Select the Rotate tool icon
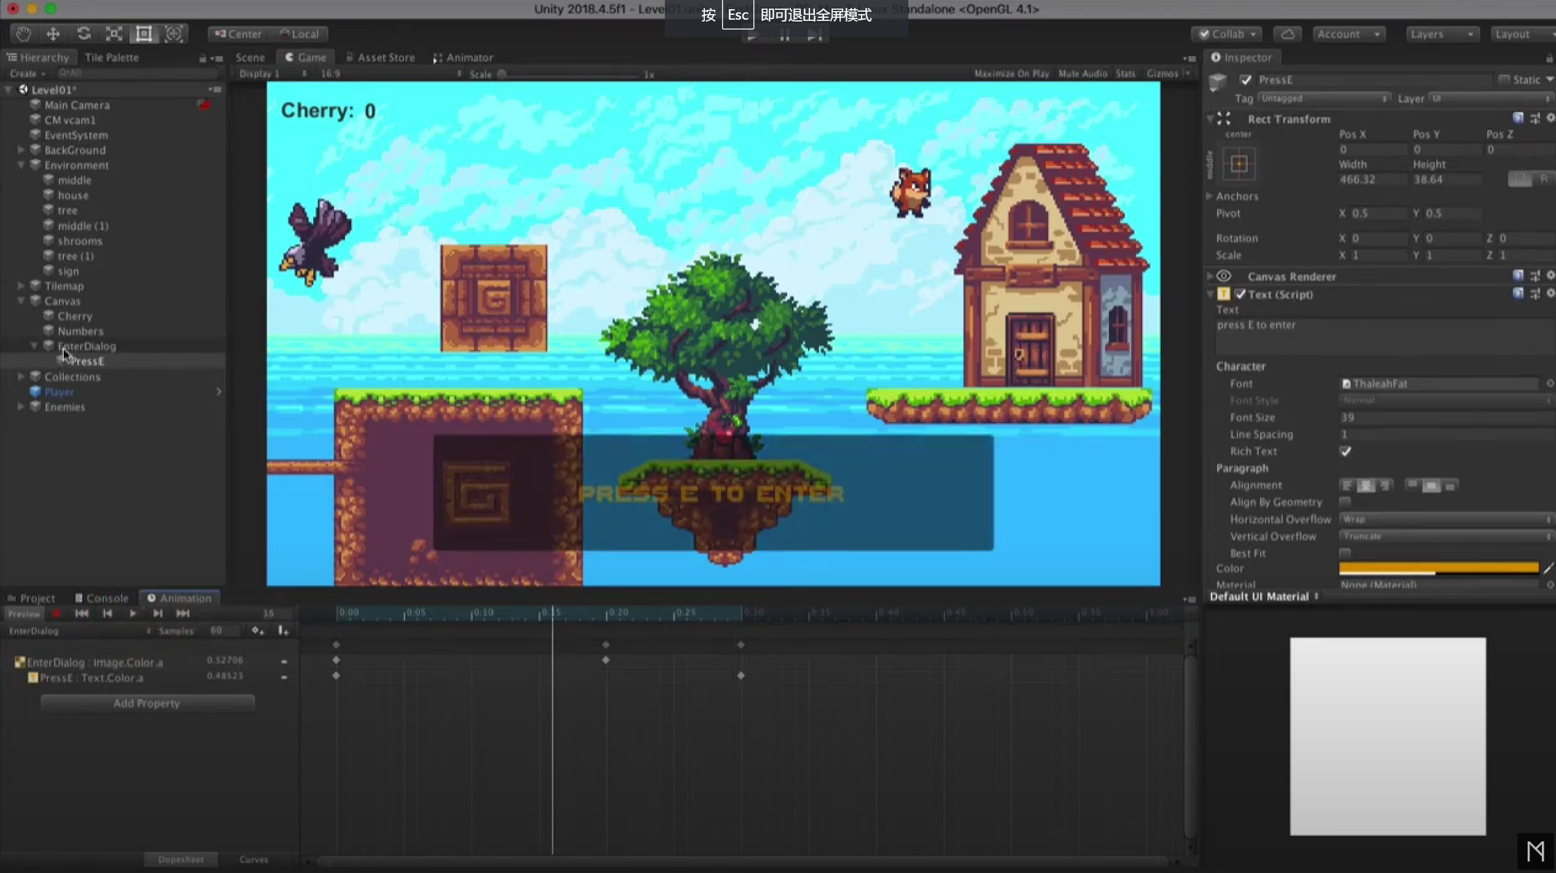This screenshot has height=873, width=1556. pos(84,34)
